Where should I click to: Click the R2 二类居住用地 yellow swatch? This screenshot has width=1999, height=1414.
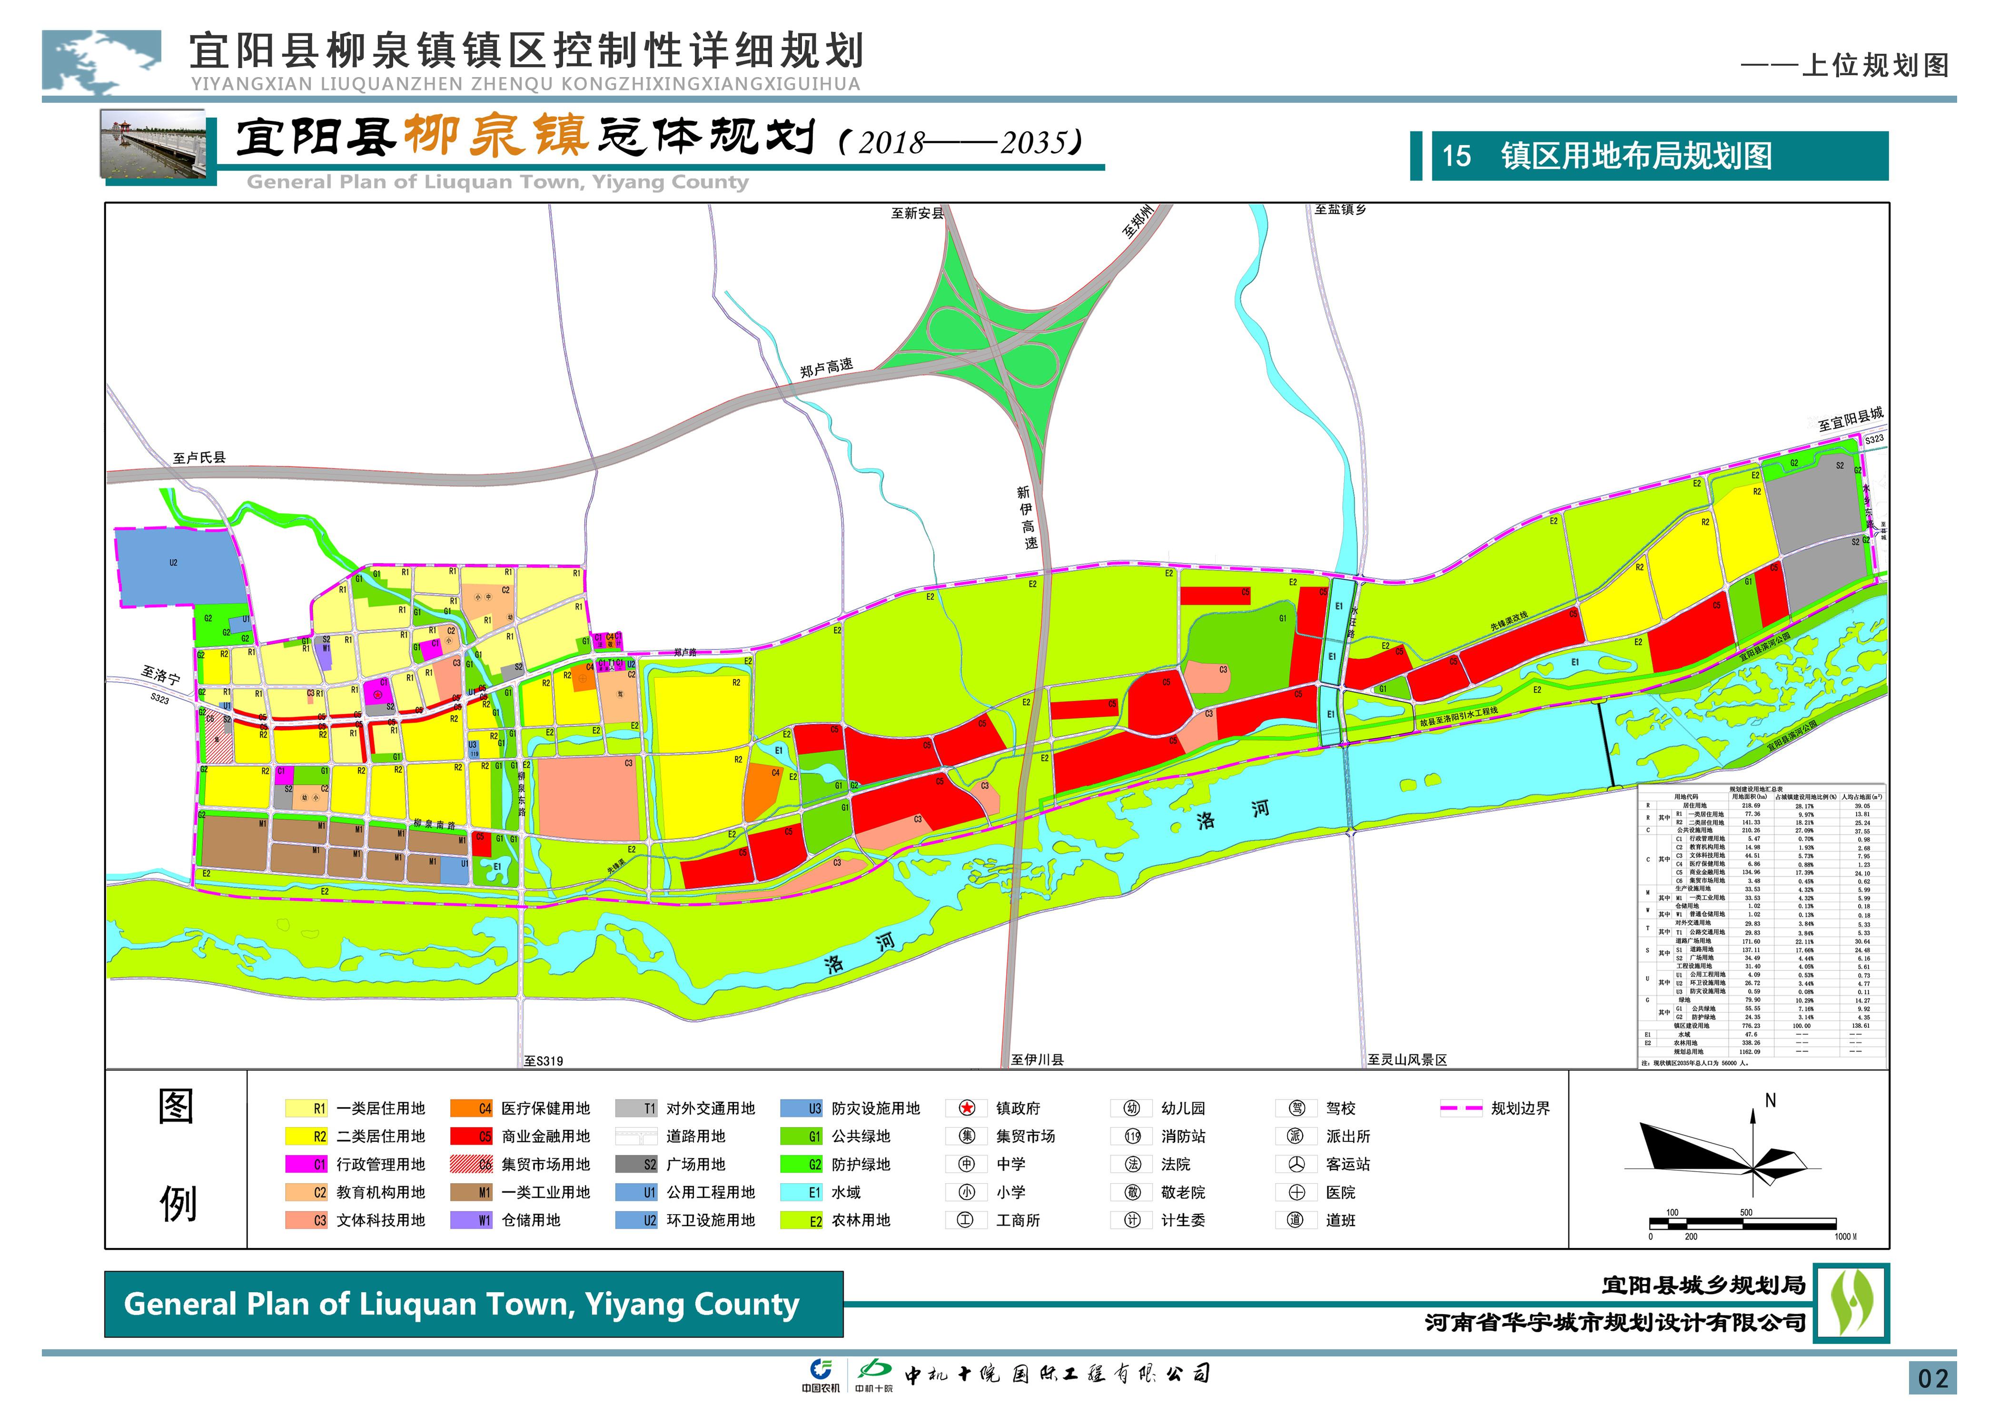click(307, 1136)
